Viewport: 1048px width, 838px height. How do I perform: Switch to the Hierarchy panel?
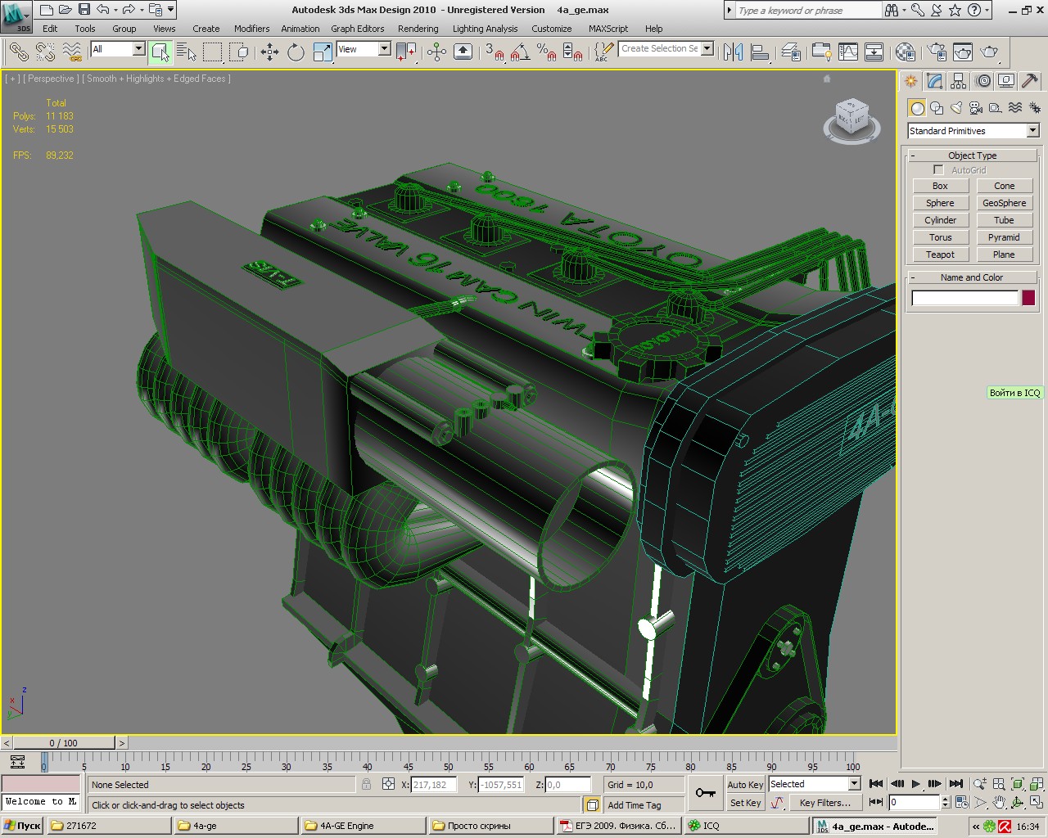pyautogui.click(x=959, y=81)
